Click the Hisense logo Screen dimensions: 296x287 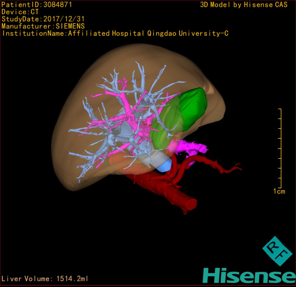(x=249, y=275)
